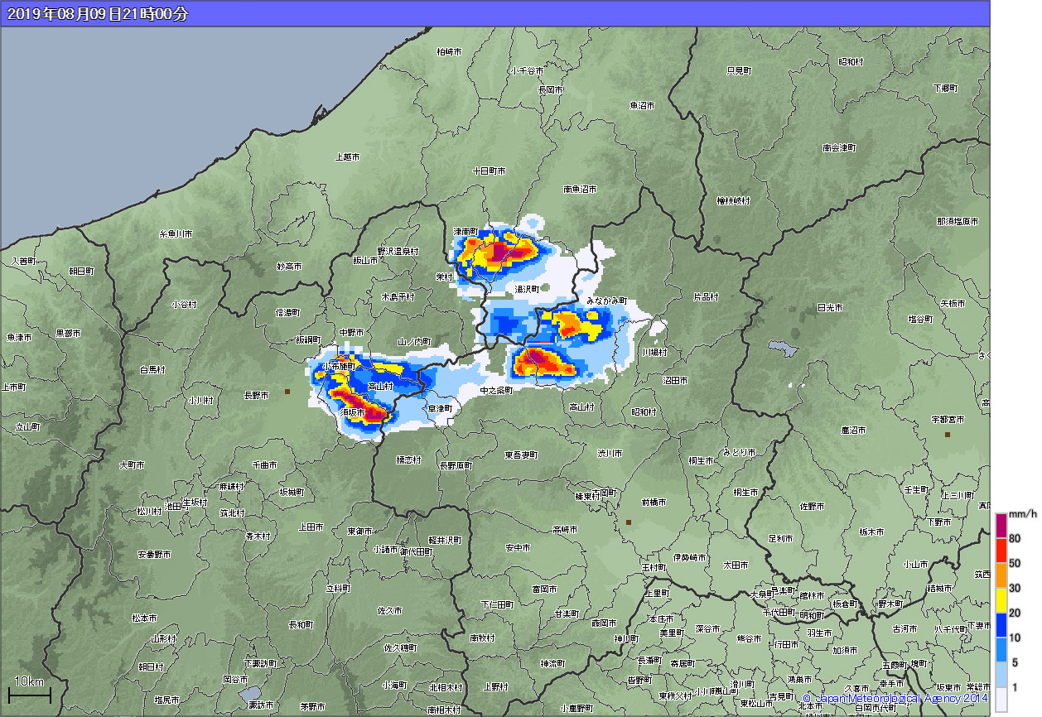The image size is (1042, 717).
Task: Click the lake near 諏訪市 at bottom
Action: (248, 692)
